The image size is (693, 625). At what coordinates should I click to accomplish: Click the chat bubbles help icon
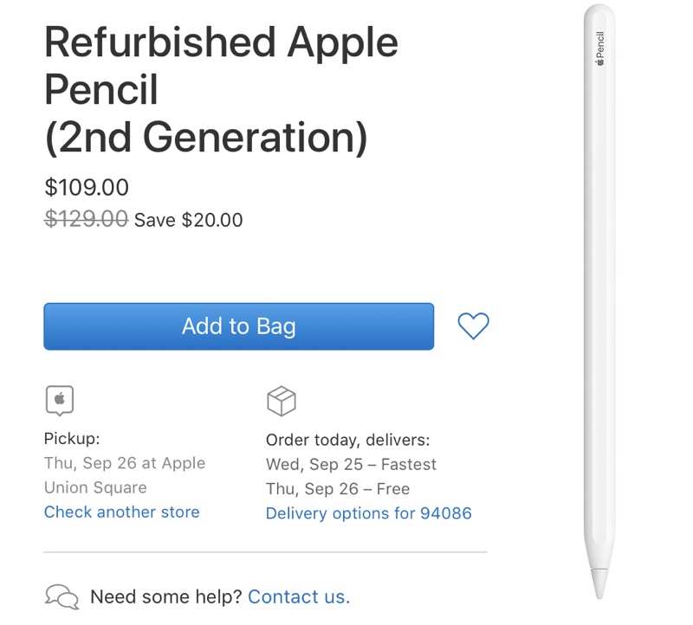pyautogui.click(x=62, y=596)
